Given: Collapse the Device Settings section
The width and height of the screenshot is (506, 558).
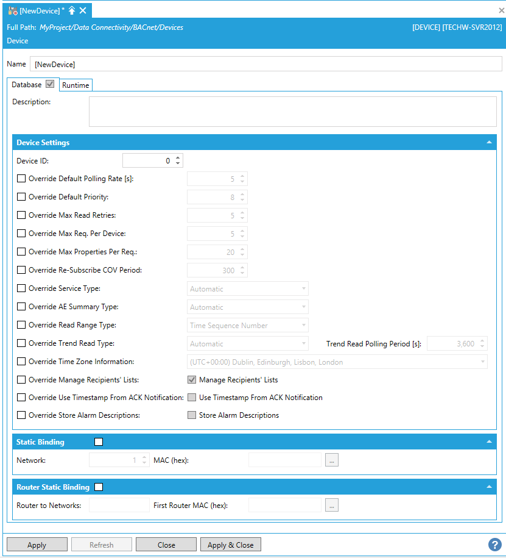Looking at the screenshot, I should (x=489, y=142).
